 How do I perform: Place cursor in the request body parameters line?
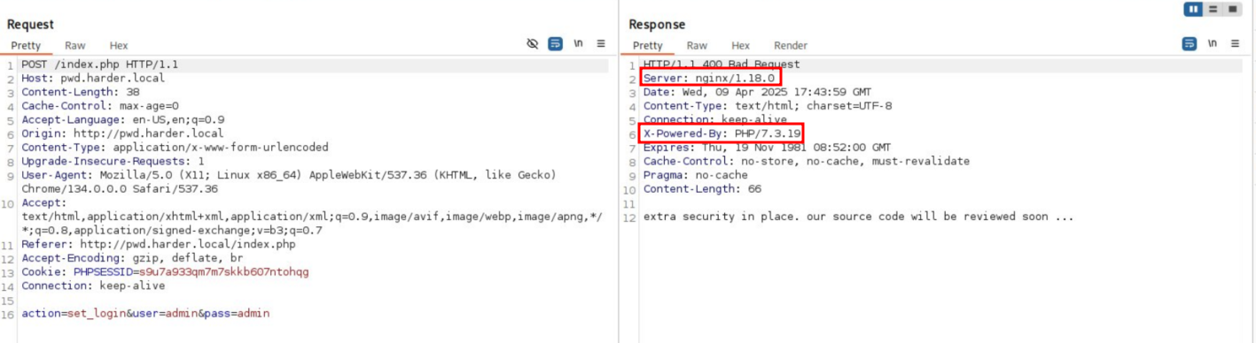pyautogui.click(x=145, y=314)
